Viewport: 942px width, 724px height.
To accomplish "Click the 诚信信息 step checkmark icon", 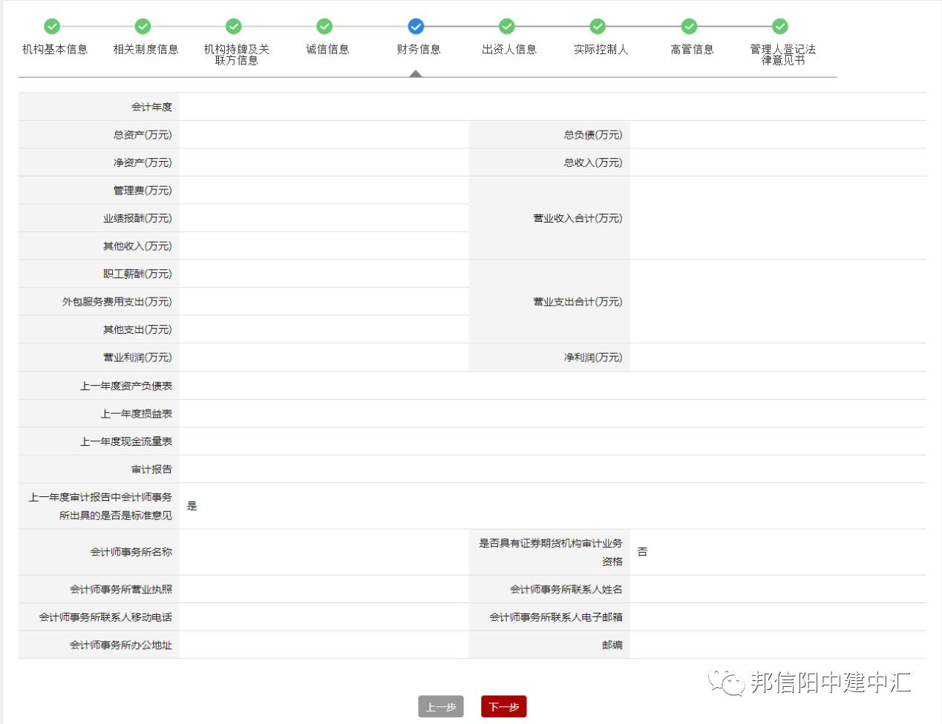I will pos(324,27).
